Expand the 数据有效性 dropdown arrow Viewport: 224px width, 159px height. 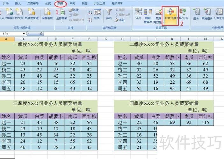click(x=163, y=22)
